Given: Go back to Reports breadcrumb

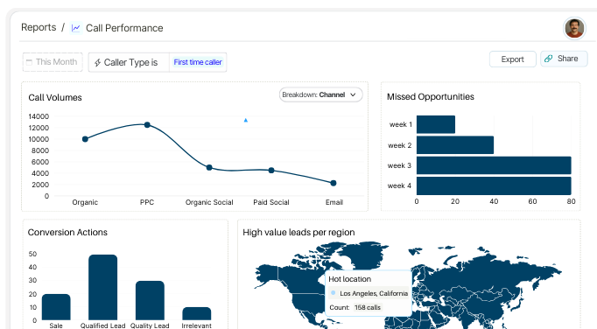Looking at the screenshot, I should pyautogui.click(x=39, y=27).
